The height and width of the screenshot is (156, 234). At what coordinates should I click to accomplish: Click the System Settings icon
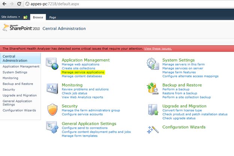pos(152,63)
